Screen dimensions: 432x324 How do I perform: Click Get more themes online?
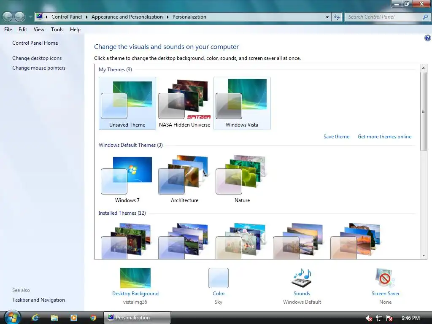(385, 137)
